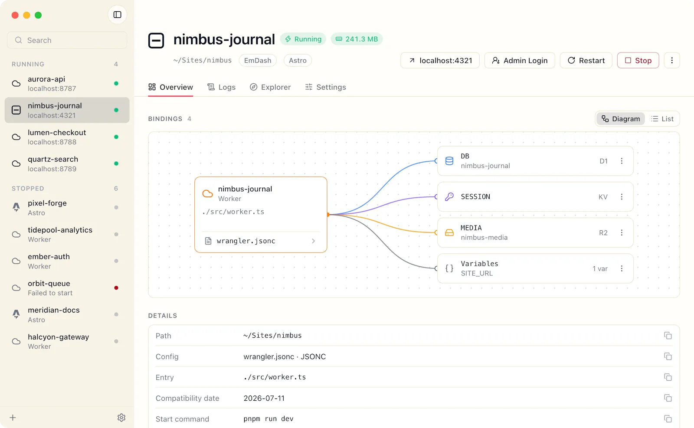Switch bindings view to Diagram
The width and height of the screenshot is (694, 428).
621,119
